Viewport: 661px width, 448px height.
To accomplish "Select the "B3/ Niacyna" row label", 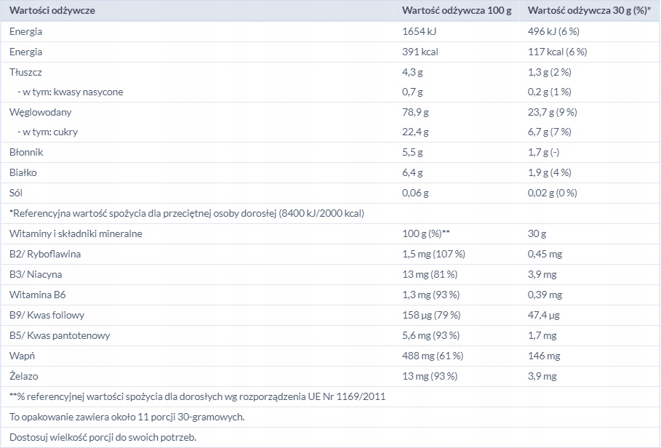I will point(36,274).
